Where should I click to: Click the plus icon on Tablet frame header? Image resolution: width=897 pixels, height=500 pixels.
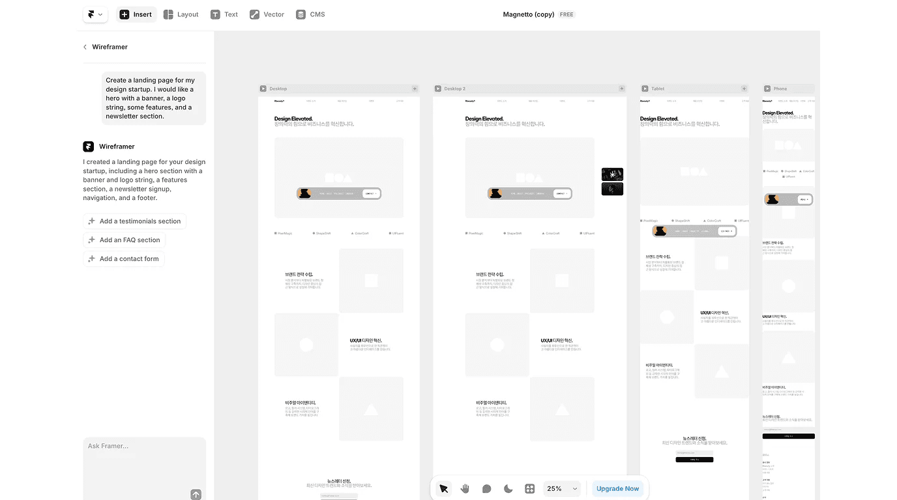point(744,89)
